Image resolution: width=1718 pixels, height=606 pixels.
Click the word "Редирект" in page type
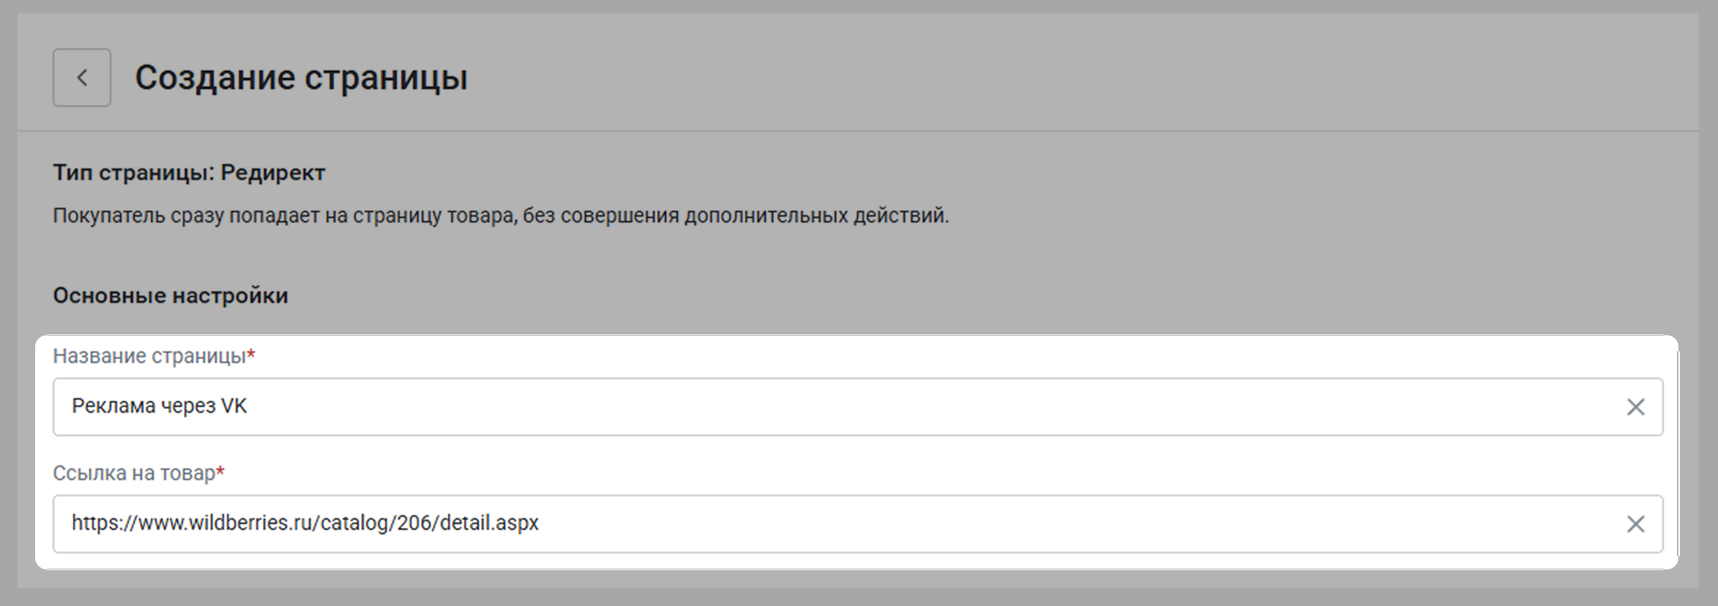click(x=273, y=173)
